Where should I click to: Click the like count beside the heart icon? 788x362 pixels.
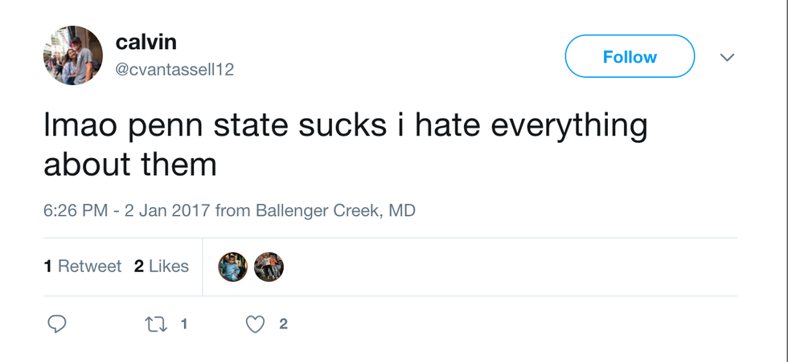coord(283,324)
